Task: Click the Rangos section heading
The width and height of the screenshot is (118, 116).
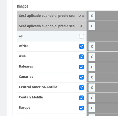Action: tap(22, 6)
